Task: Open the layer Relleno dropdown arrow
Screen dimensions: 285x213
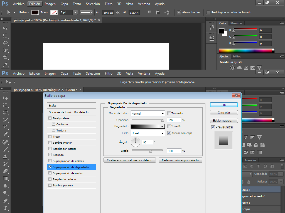Action: point(281,182)
